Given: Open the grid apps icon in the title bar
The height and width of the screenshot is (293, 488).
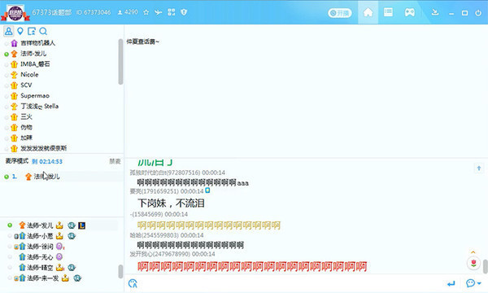Looking at the screenshot, I should (172, 12).
